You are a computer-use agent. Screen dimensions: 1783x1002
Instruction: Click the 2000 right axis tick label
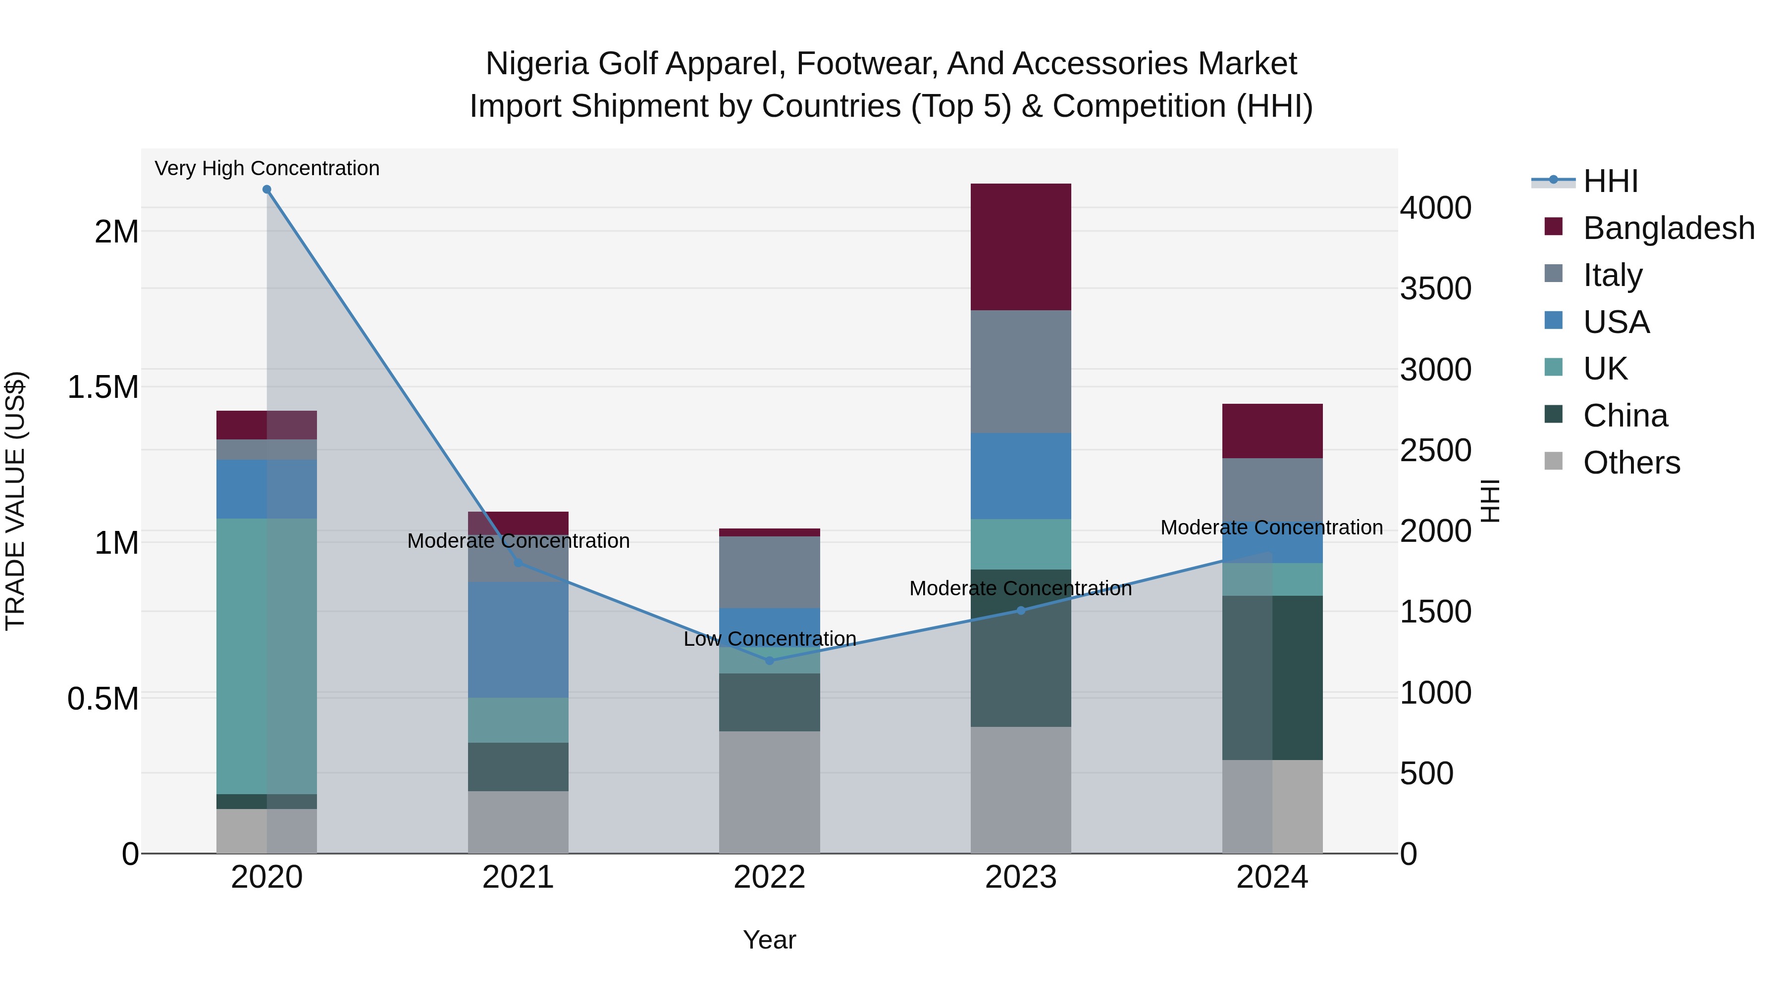[1435, 531]
